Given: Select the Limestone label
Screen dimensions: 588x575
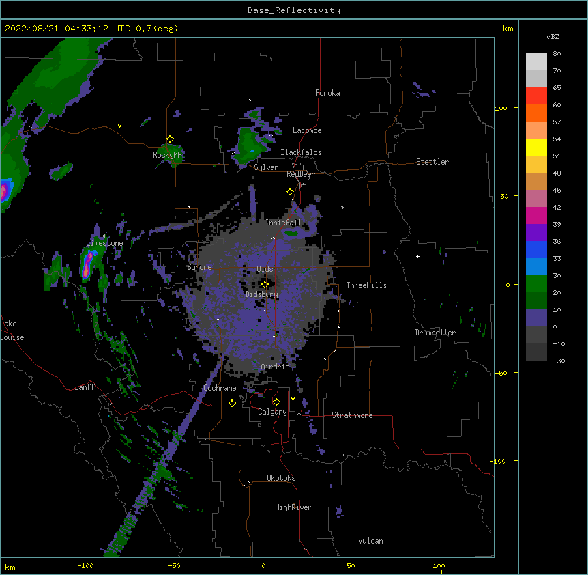Looking at the screenshot, I should point(104,243).
